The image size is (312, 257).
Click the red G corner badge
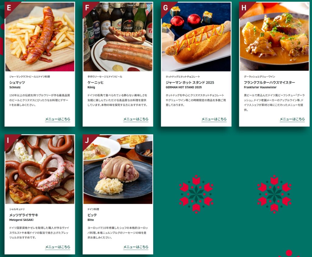166,7
